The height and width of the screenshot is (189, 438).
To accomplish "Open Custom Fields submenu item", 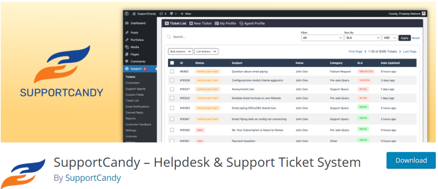I will tap(134, 94).
